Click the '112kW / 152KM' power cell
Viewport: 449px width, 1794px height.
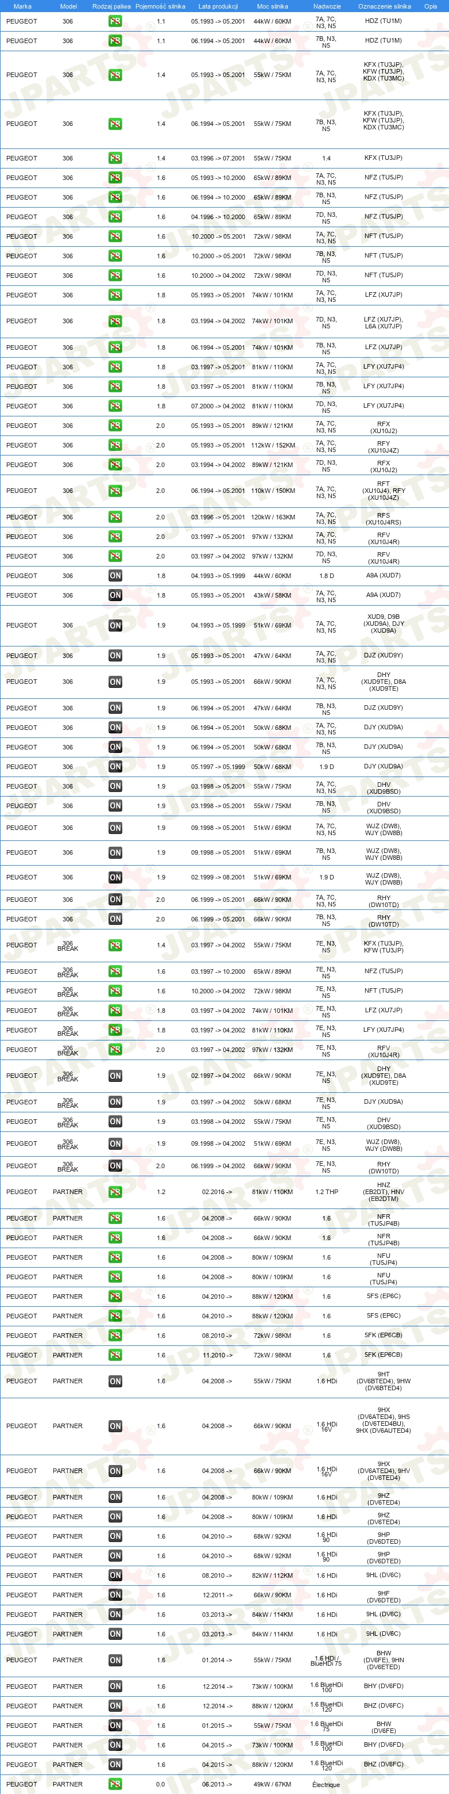pyautogui.click(x=273, y=446)
